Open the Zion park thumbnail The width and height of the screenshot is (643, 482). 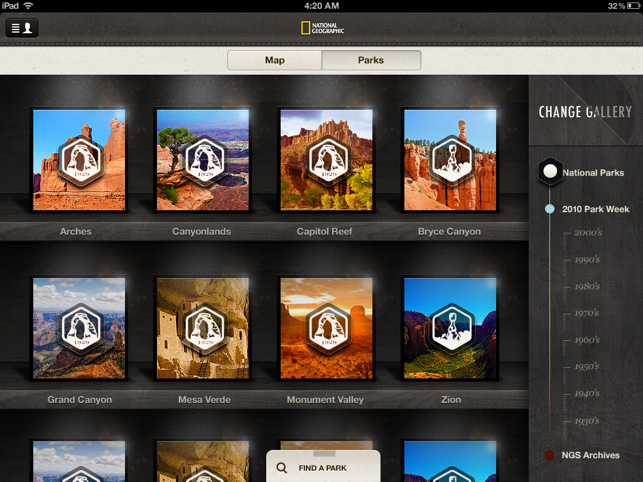click(x=450, y=328)
